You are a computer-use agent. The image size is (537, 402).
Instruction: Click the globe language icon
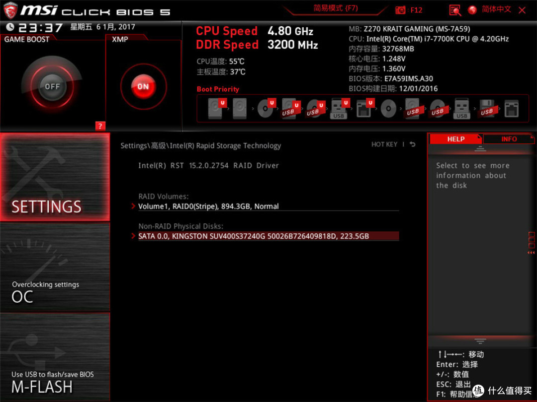click(472, 10)
